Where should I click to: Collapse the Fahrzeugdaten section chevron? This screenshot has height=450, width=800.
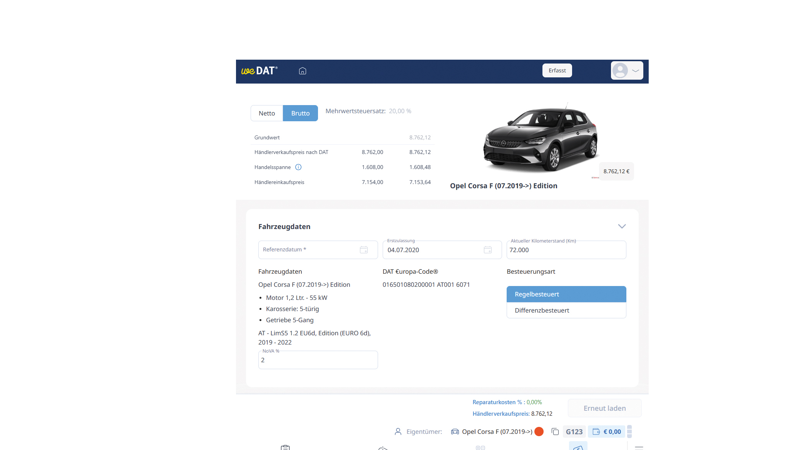[x=622, y=226]
